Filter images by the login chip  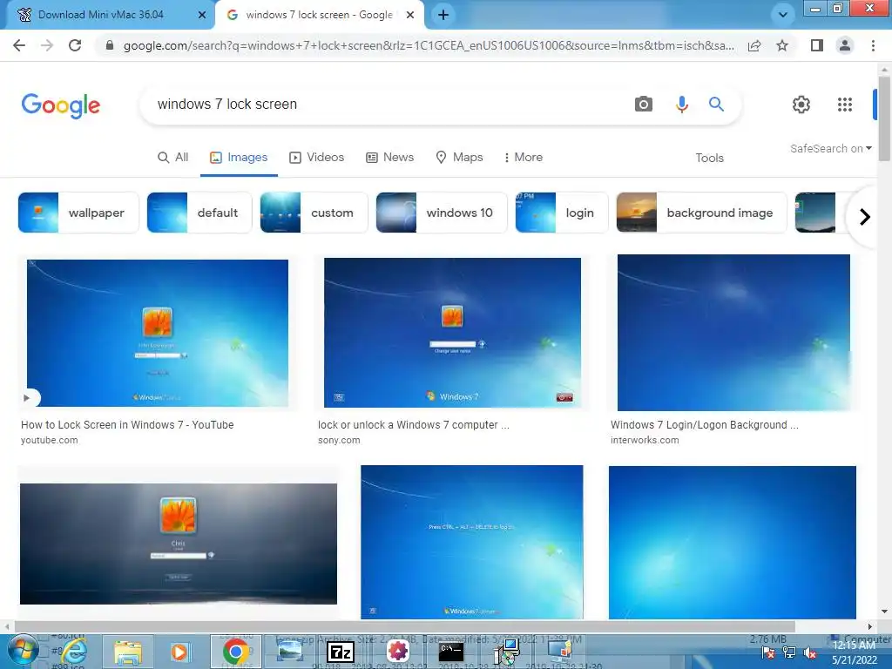pyautogui.click(x=562, y=213)
